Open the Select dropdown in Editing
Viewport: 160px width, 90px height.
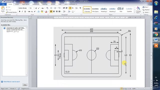point(146,12)
